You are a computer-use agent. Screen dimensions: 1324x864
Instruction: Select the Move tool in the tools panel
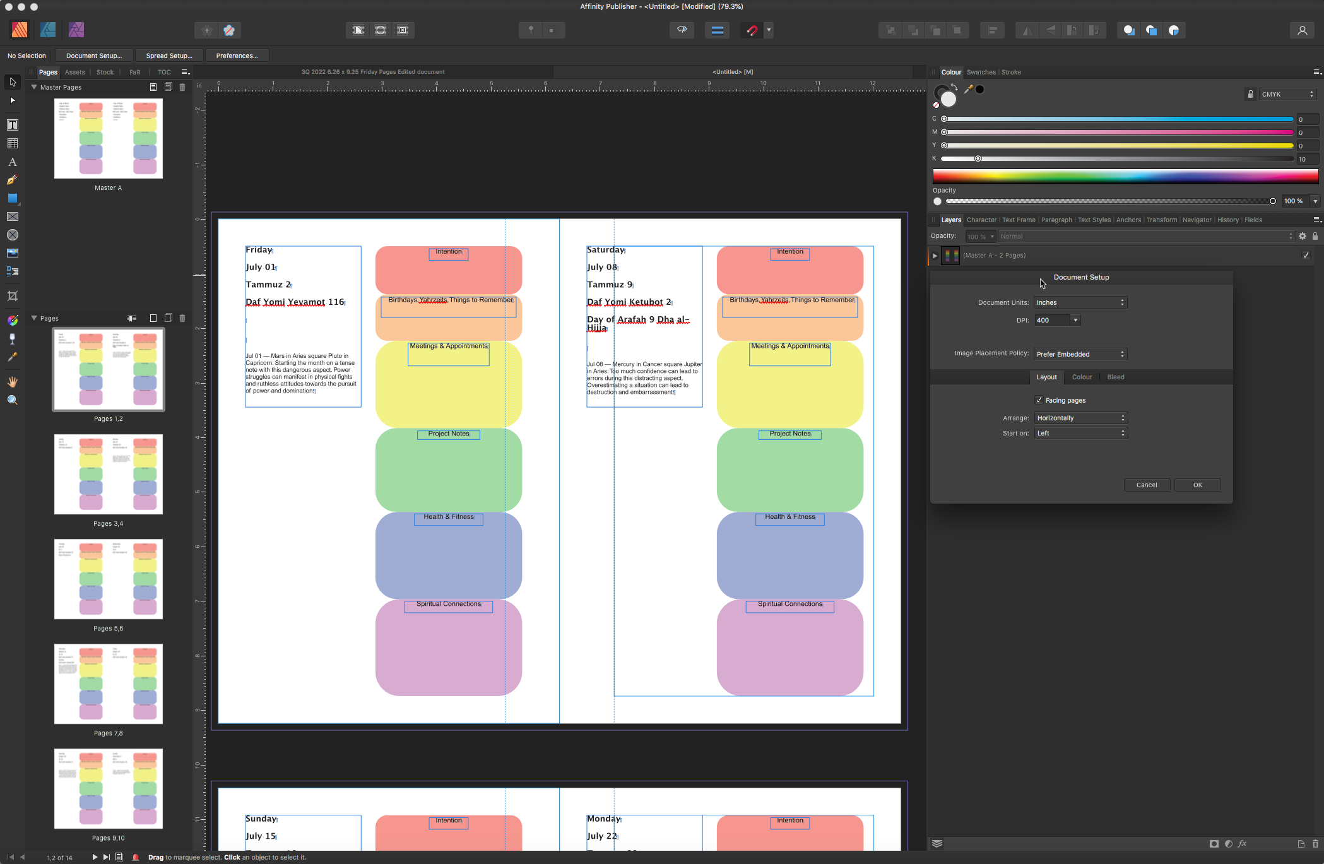coord(13,82)
